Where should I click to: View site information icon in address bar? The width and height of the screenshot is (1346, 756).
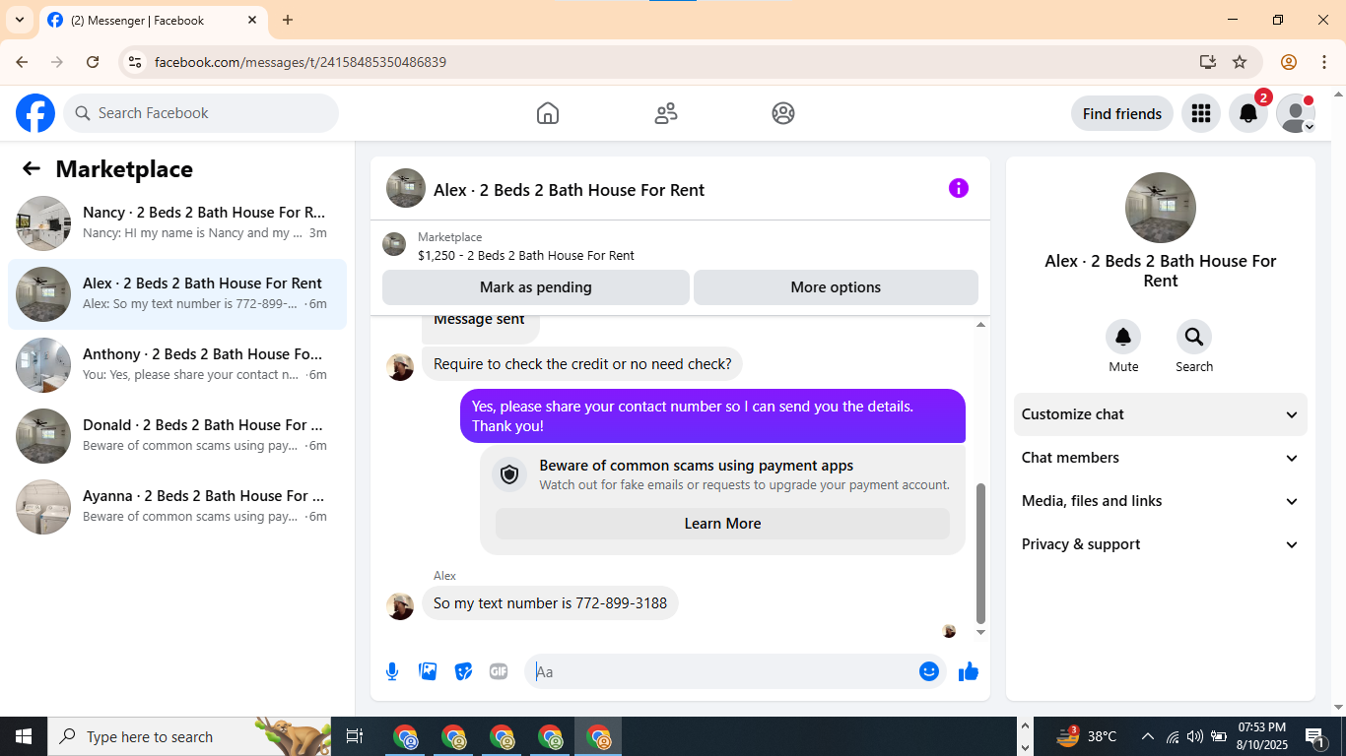136,62
